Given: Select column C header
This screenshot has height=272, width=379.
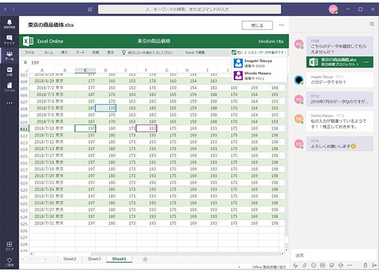Looking at the screenshot, I should coord(85,70).
